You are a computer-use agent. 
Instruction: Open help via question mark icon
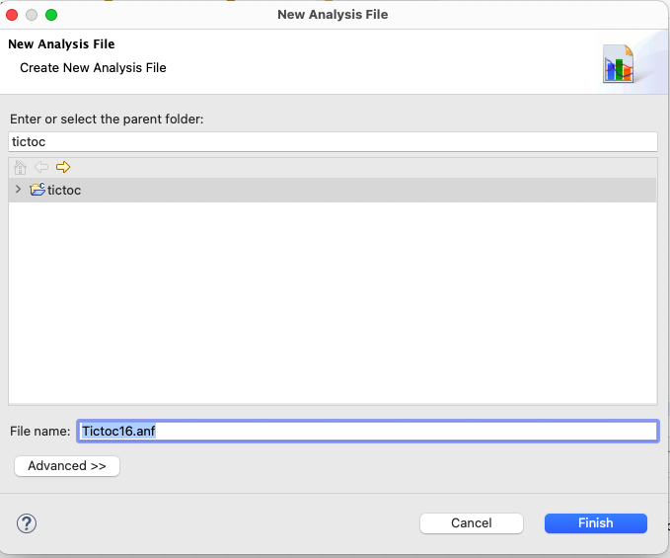(x=27, y=523)
